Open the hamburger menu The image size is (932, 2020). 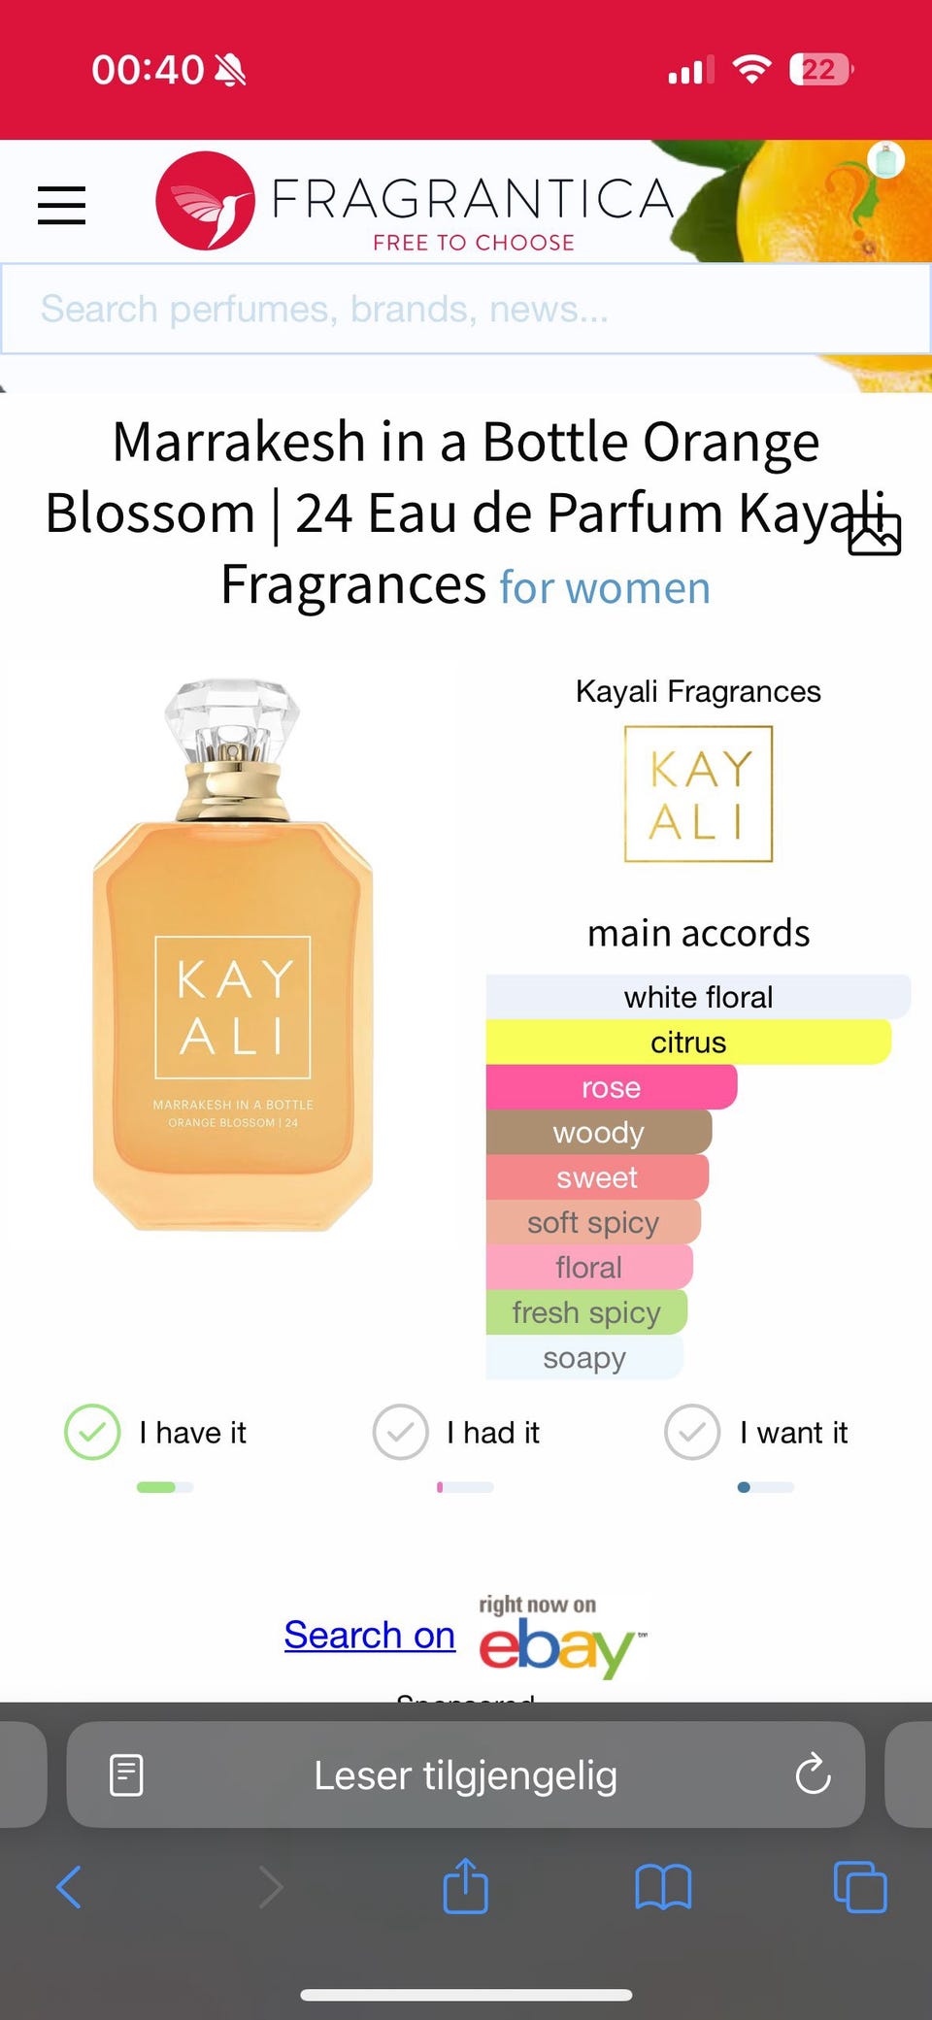pos(61,205)
